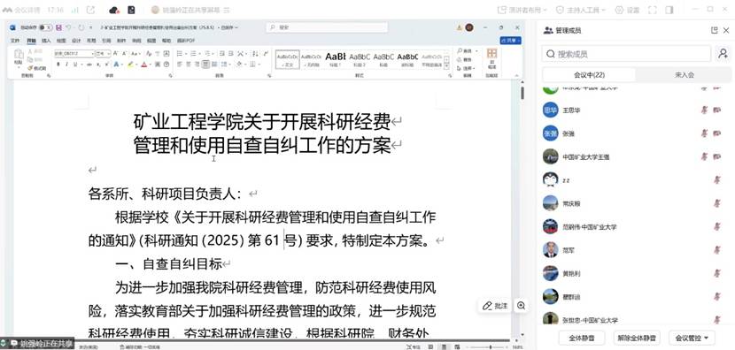735x350 pixels.
Task: Click the invite member icon beside search
Action: (723, 54)
